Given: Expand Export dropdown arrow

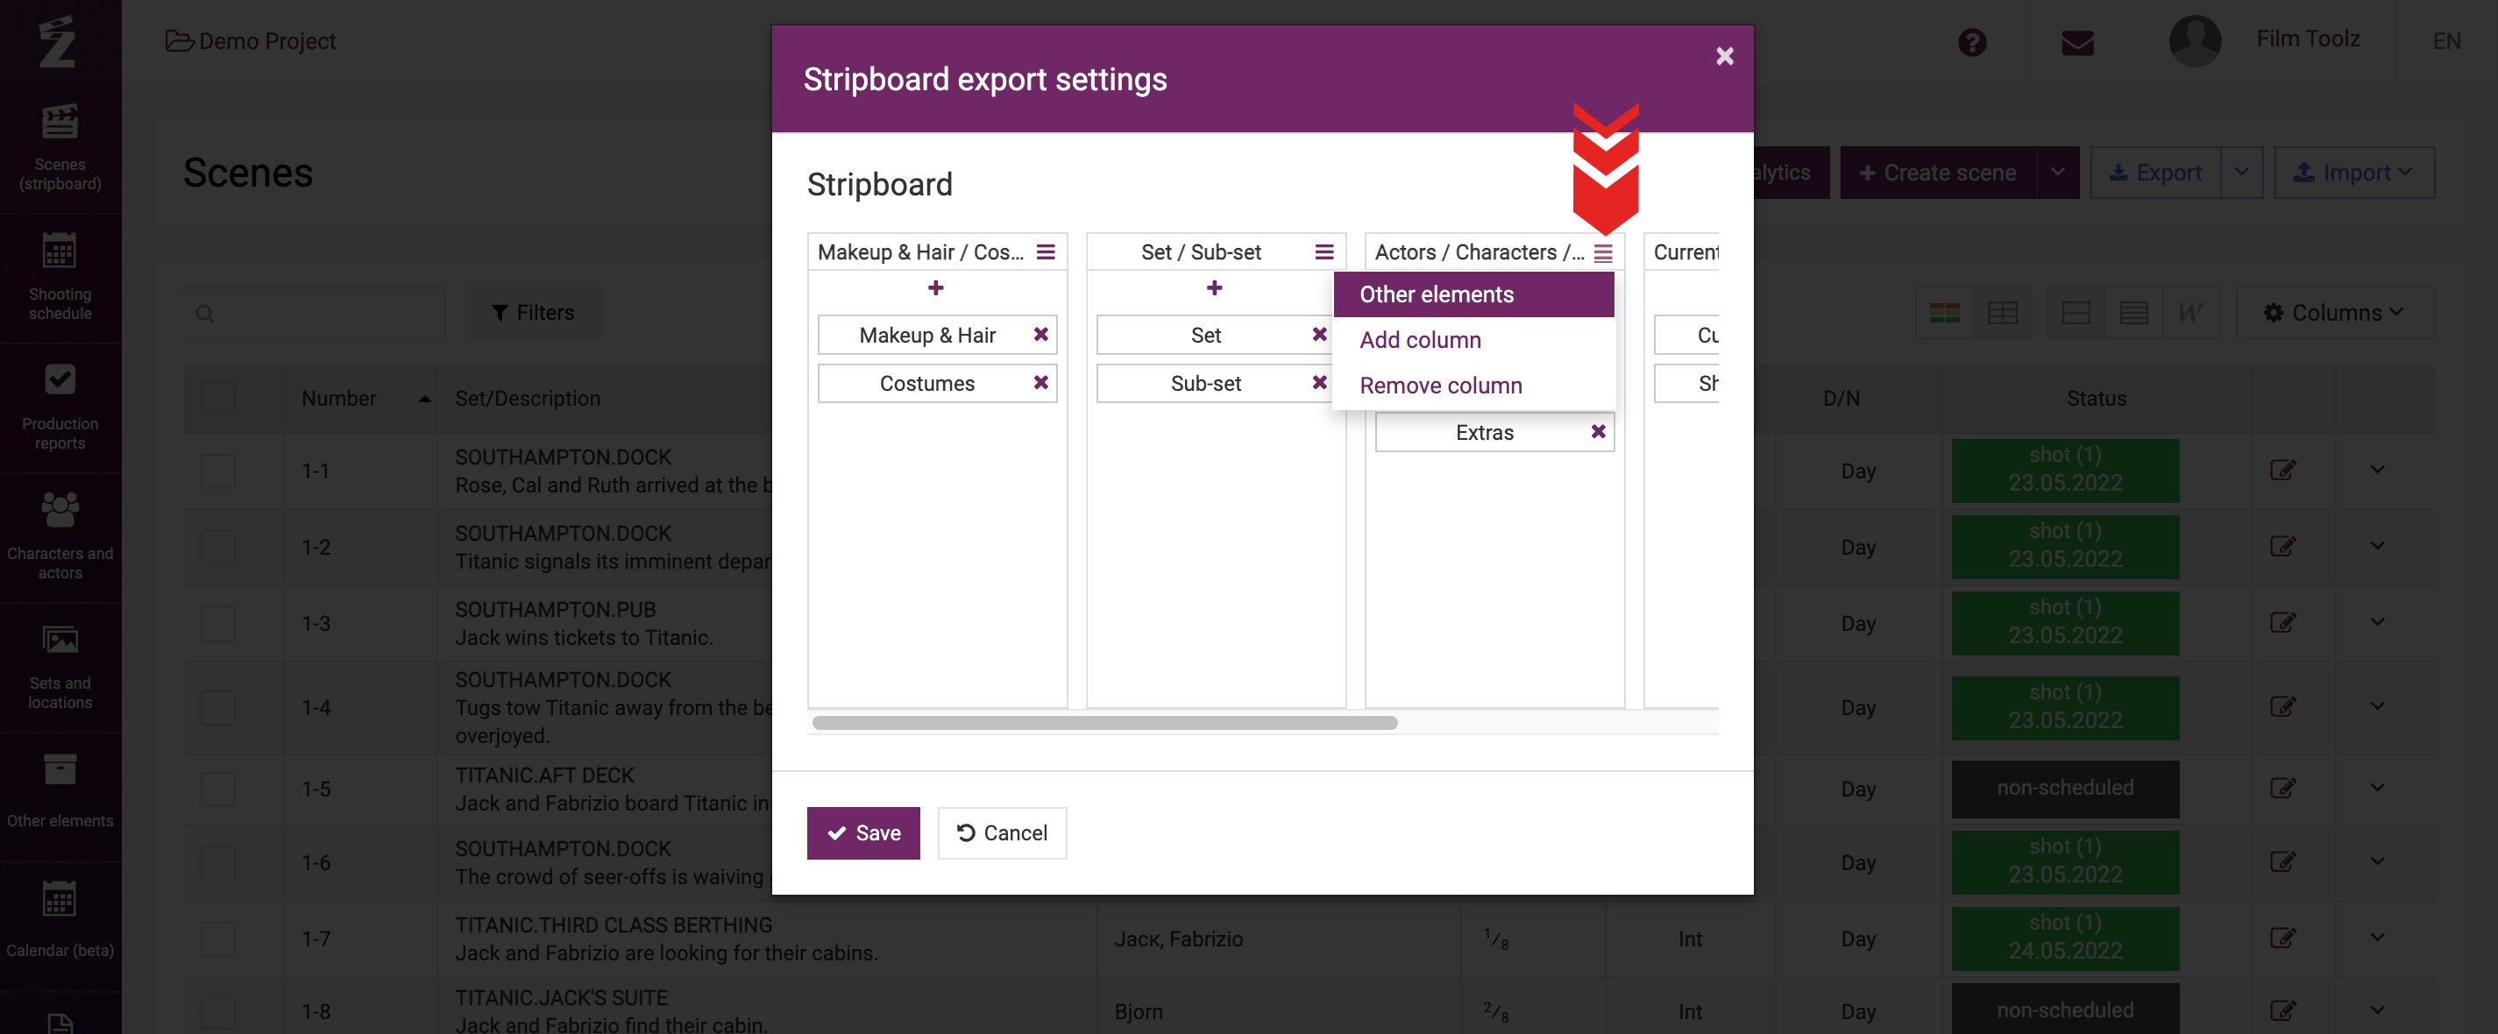Looking at the screenshot, I should [2242, 173].
